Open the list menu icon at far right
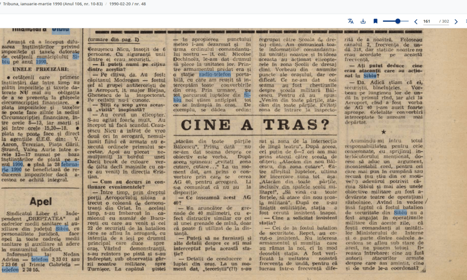 click(465, 21)
